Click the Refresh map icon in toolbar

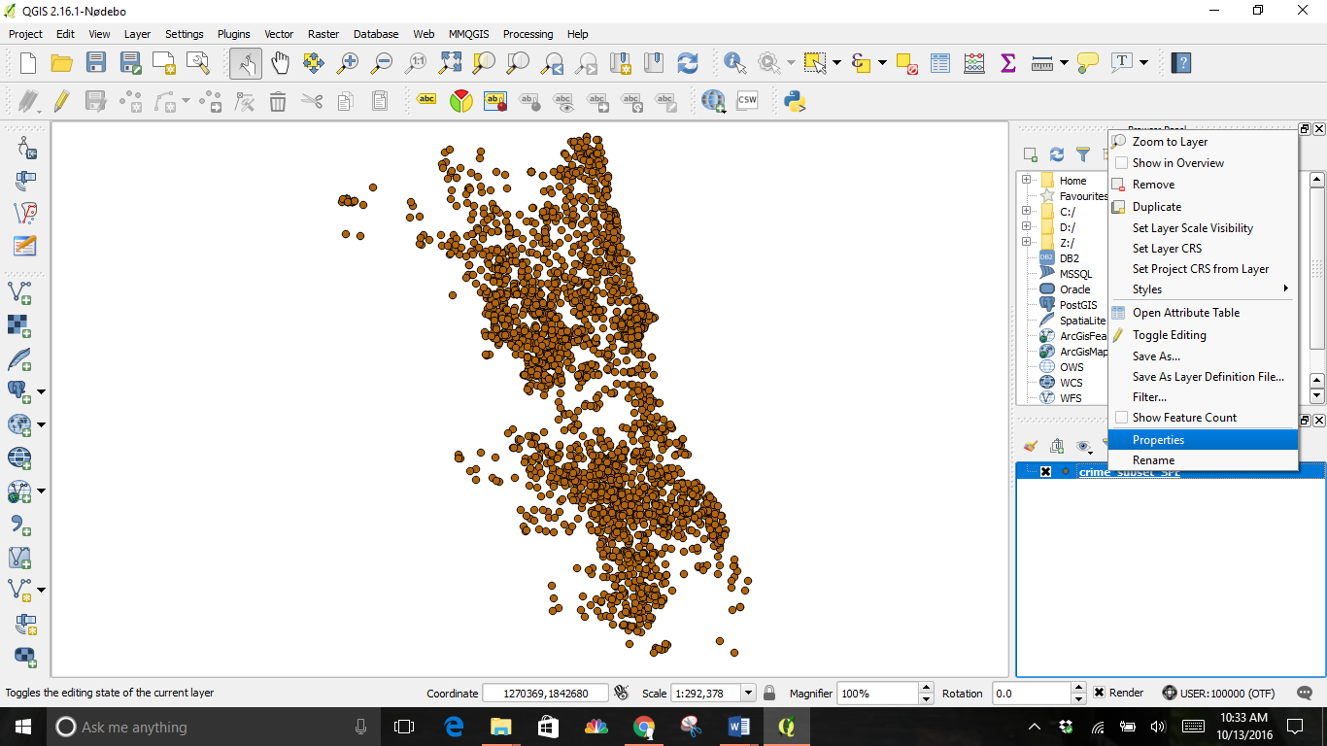pyautogui.click(x=688, y=63)
